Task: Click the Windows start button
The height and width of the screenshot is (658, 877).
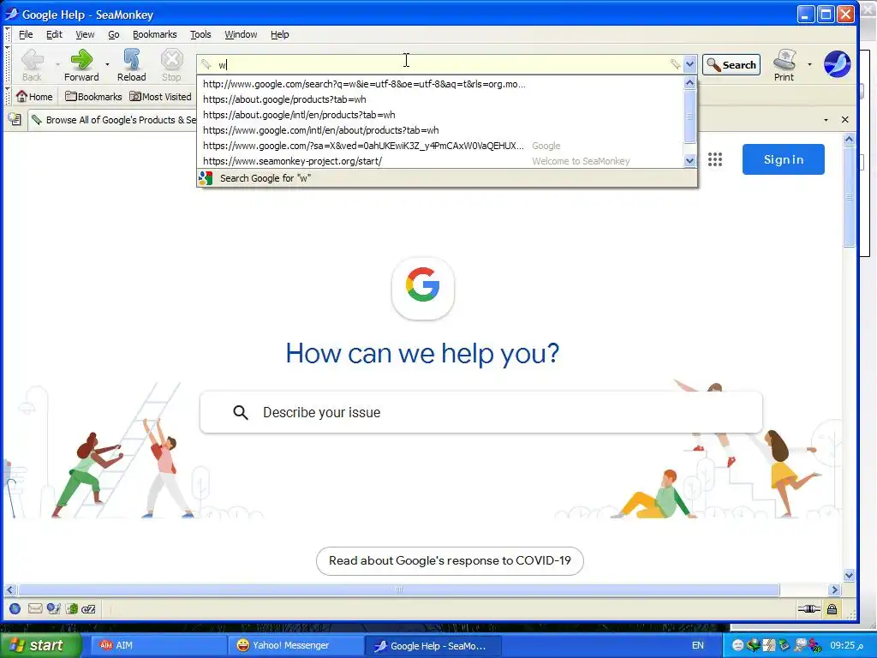Action: point(40,645)
